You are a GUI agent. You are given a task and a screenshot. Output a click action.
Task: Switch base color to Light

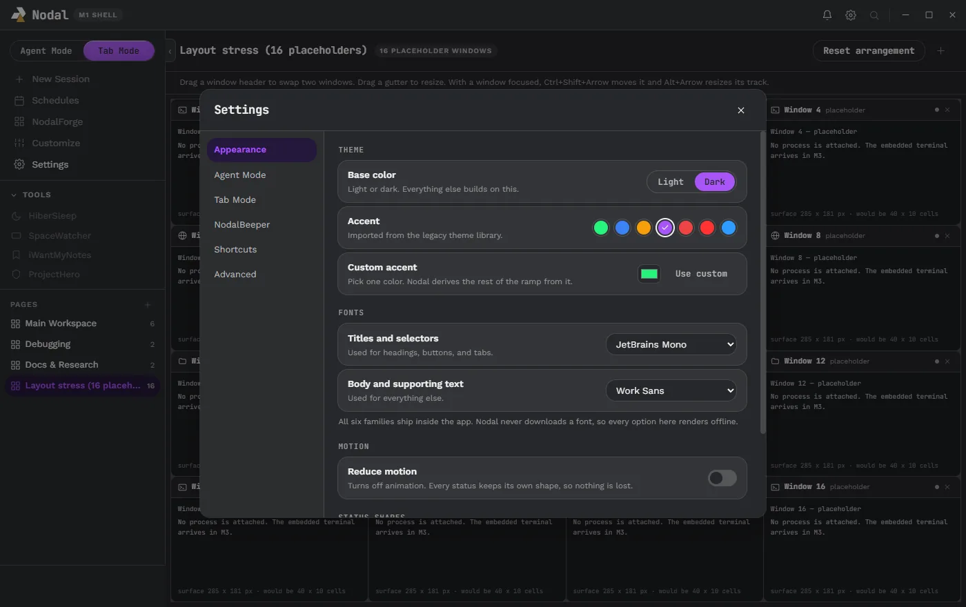click(x=671, y=182)
